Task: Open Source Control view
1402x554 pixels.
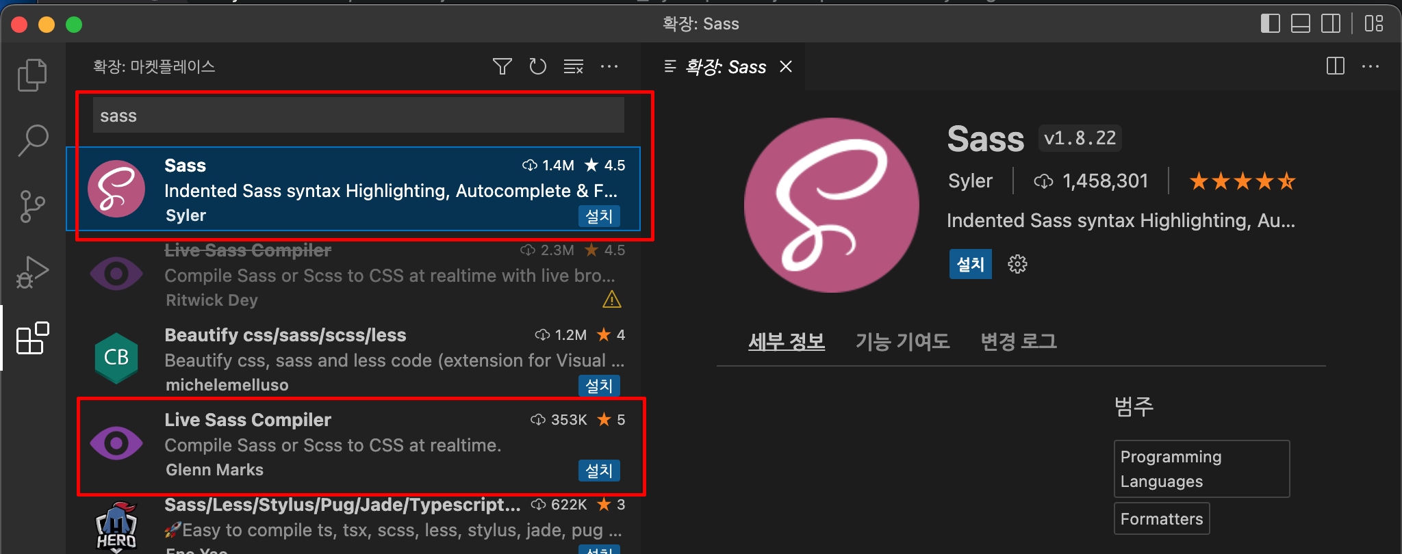Action: (32, 206)
